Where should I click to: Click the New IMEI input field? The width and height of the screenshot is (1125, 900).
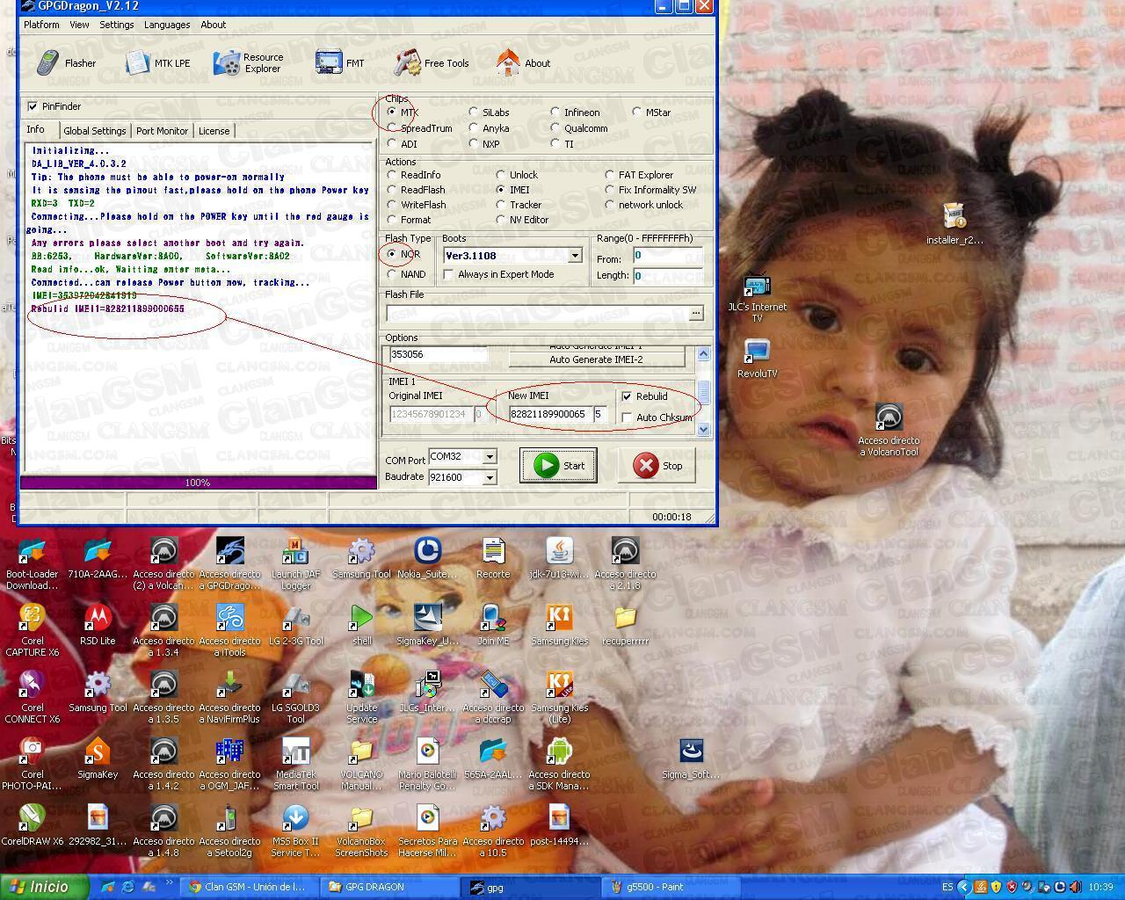(x=549, y=414)
